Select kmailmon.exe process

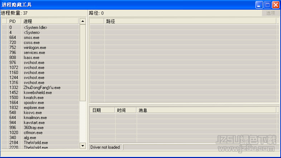coord(40,118)
